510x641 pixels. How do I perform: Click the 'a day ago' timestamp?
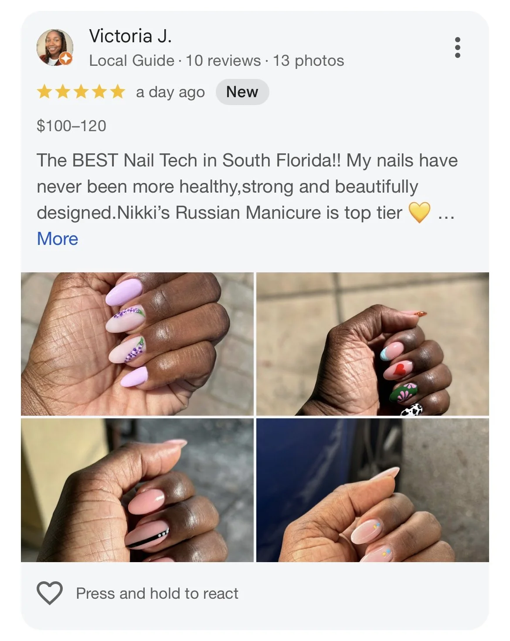(170, 92)
